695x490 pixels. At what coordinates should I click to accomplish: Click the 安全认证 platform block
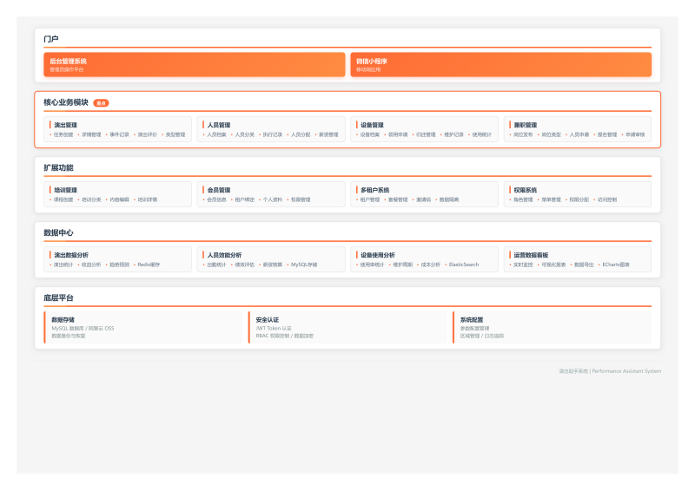tap(348, 328)
